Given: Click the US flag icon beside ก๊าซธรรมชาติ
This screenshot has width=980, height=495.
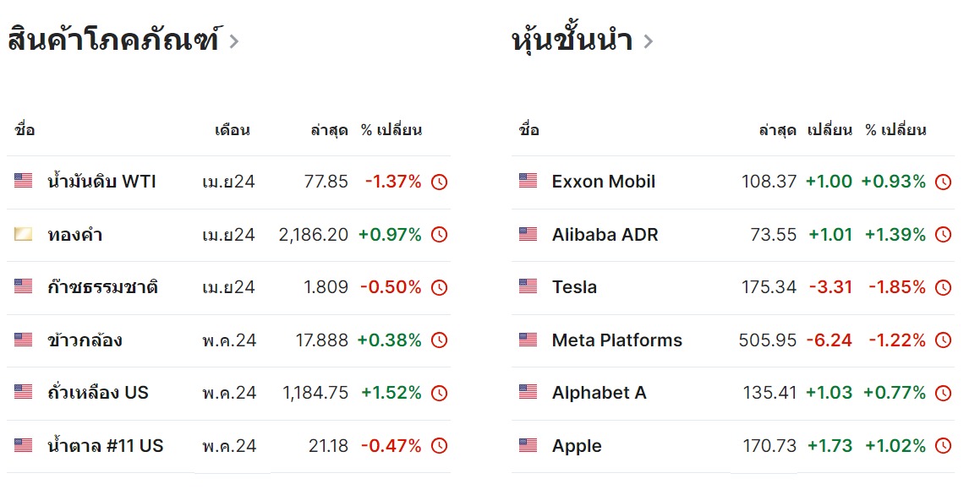Looking at the screenshot, I should pyautogui.click(x=23, y=286).
